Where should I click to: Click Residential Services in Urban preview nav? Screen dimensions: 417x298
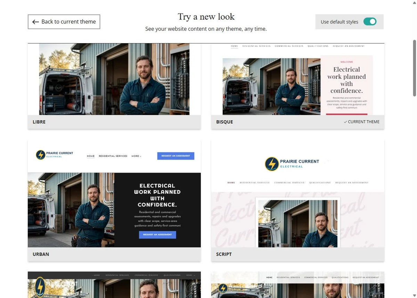(113, 156)
